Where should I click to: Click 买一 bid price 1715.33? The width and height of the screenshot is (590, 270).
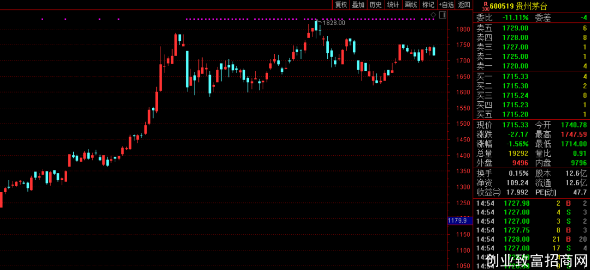tap(515, 77)
